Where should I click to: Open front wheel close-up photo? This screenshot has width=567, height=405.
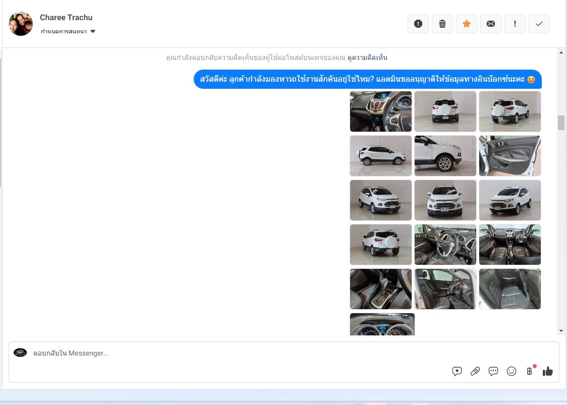tap(445, 156)
